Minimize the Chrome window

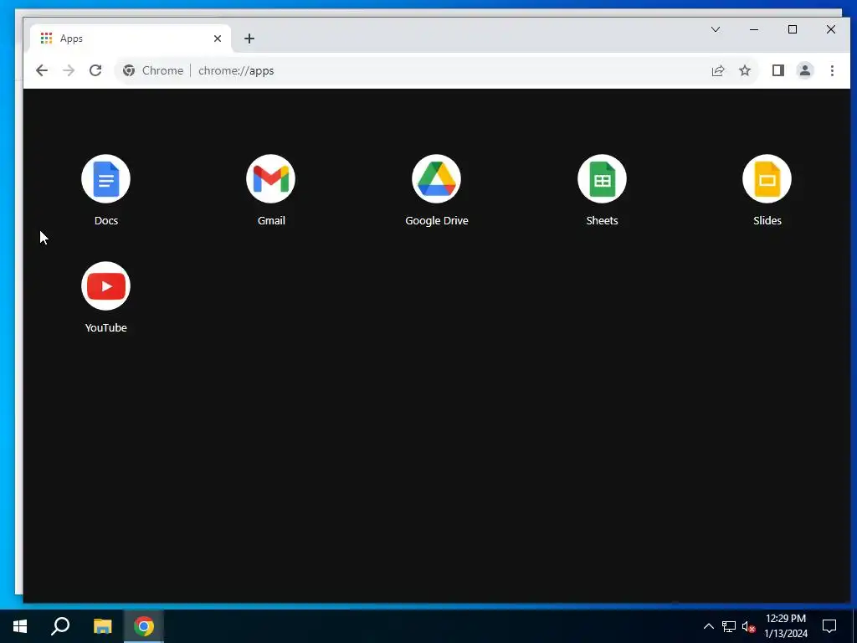coord(754,29)
